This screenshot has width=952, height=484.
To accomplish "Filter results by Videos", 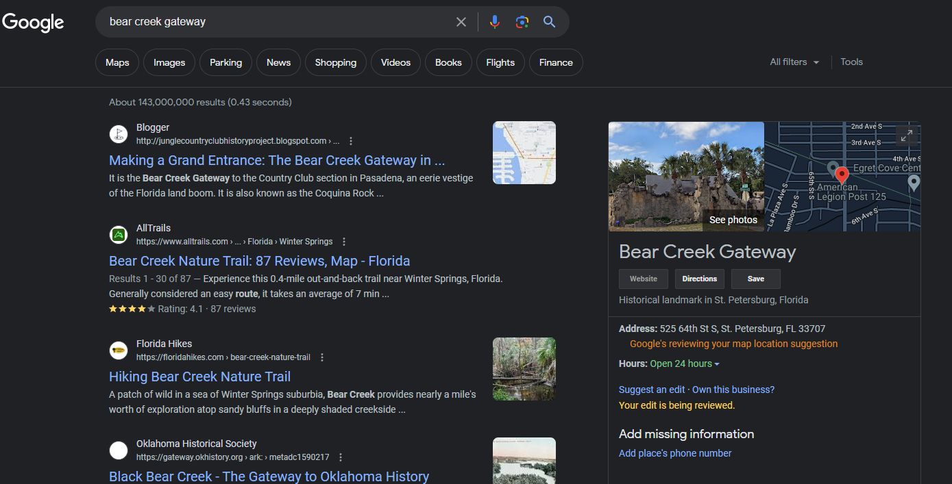I will [395, 62].
